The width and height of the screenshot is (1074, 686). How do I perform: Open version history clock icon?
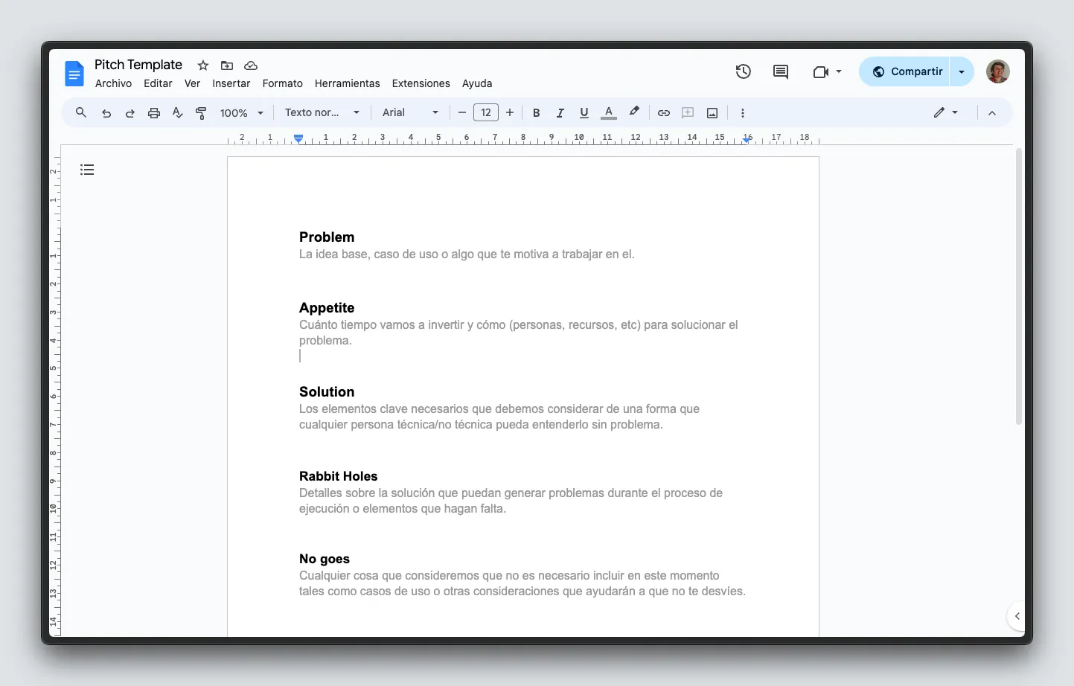click(x=743, y=71)
